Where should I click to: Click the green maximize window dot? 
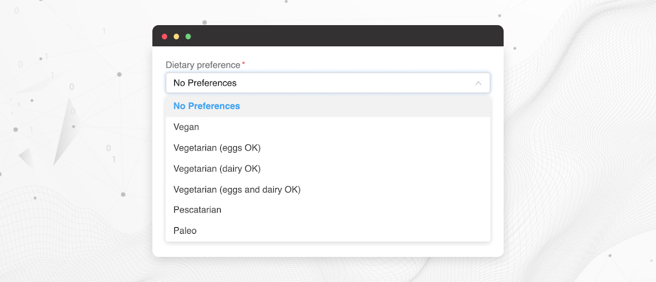188,36
